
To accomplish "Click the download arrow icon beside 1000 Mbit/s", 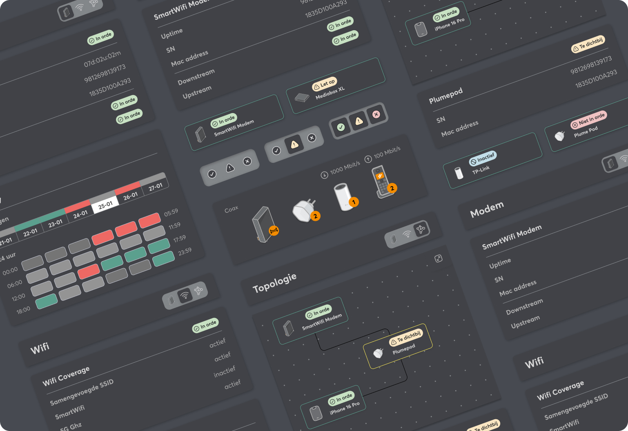I will pyautogui.click(x=324, y=175).
